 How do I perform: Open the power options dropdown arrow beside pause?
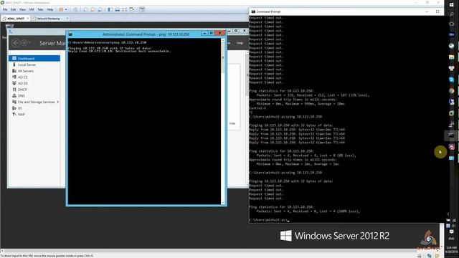click(66, 9)
